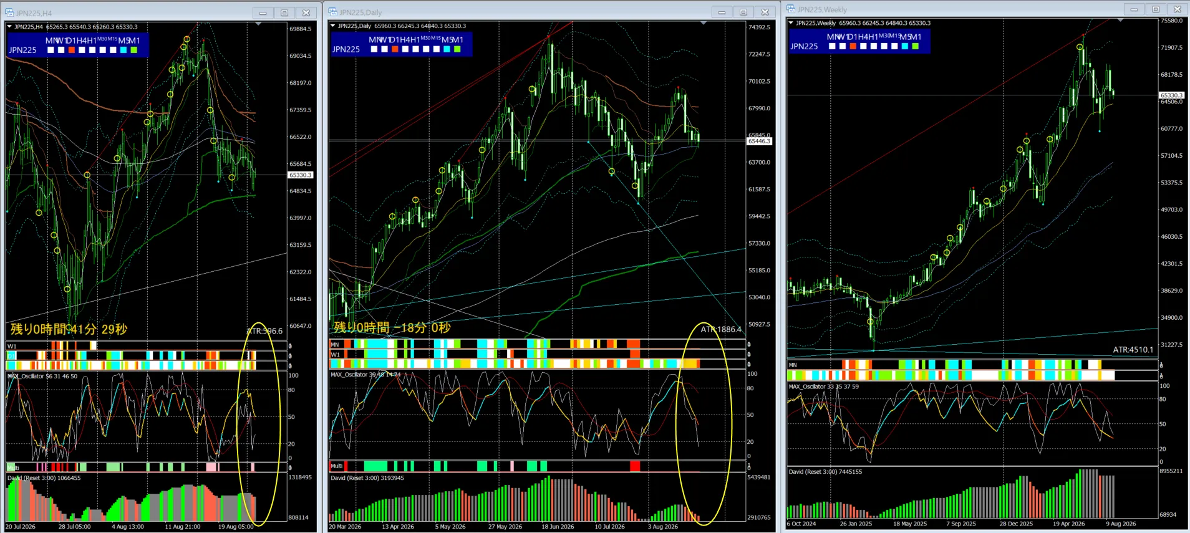Maximize the JPN225,Weekly chart window
The width and height of the screenshot is (1190, 533).
pyautogui.click(x=1156, y=9)
